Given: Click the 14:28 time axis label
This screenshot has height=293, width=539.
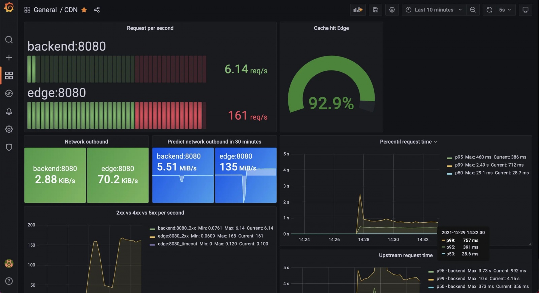Looking at the screenshot, I should 364,240.
